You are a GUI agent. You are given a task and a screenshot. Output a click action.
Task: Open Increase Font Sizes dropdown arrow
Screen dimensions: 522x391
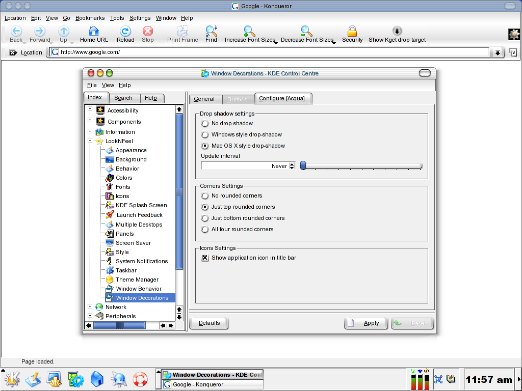point(276,43)
